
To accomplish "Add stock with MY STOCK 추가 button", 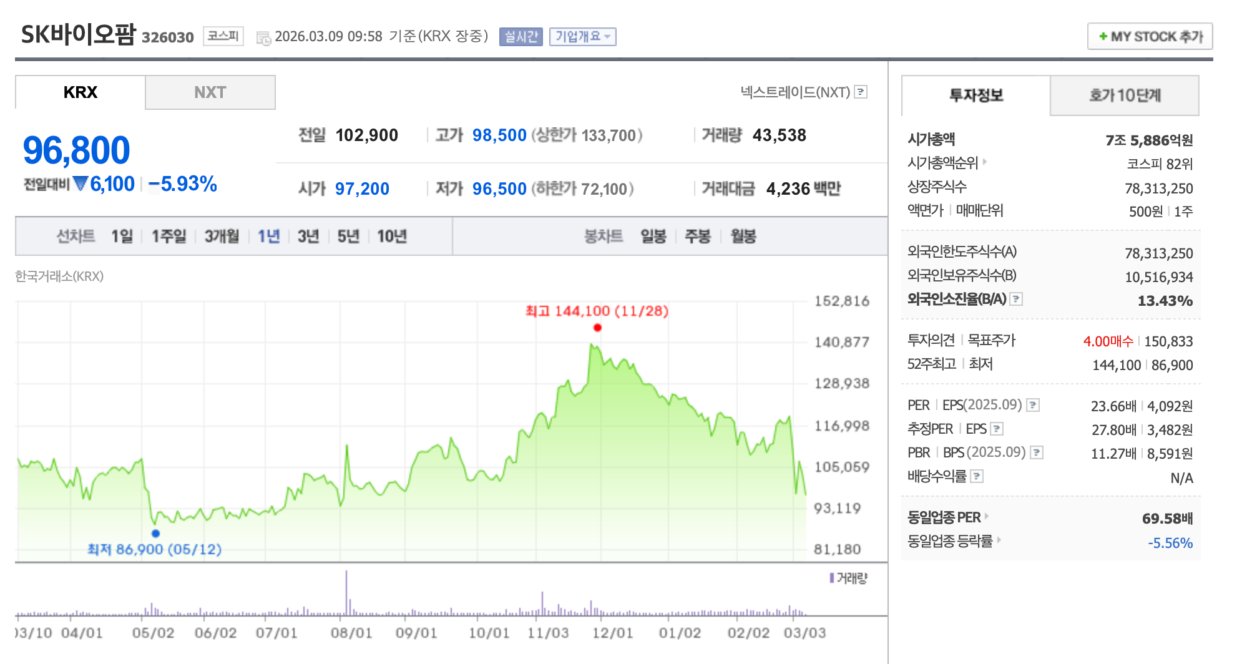I will [x=1150, y=36].
